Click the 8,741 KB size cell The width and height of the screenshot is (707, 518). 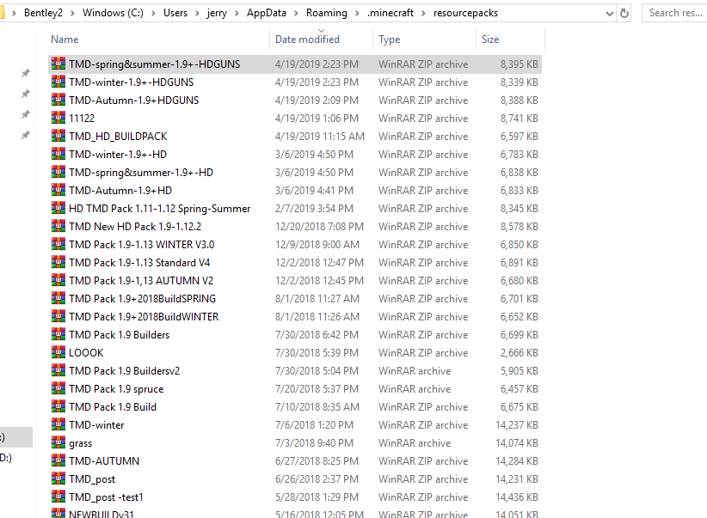[x=519, y=119]
